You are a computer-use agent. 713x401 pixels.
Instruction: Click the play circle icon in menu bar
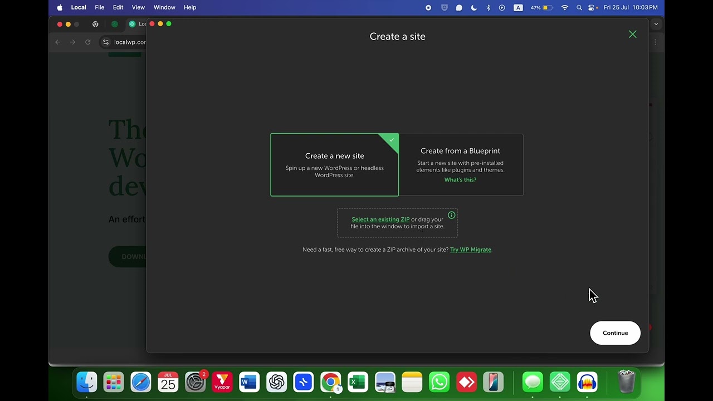click(x=502, y=8)
